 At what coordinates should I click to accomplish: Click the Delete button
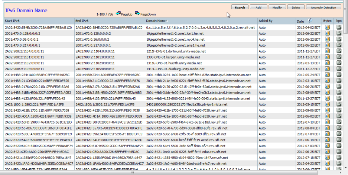coord(296,7)
